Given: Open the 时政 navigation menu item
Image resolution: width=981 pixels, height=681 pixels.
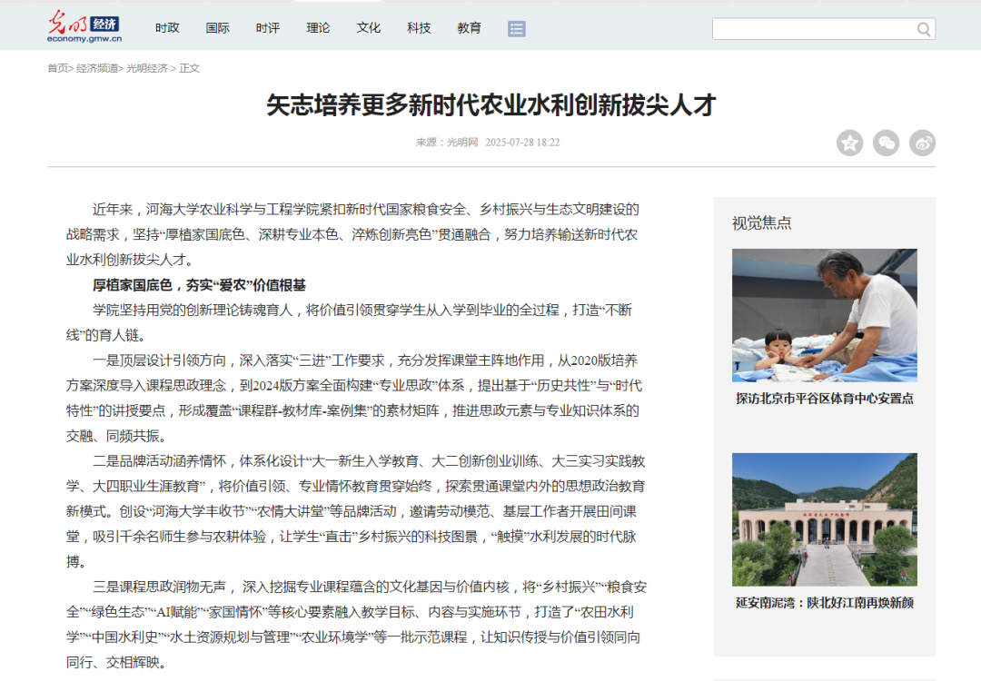Looking at the screenshot, I should point(167,28).
